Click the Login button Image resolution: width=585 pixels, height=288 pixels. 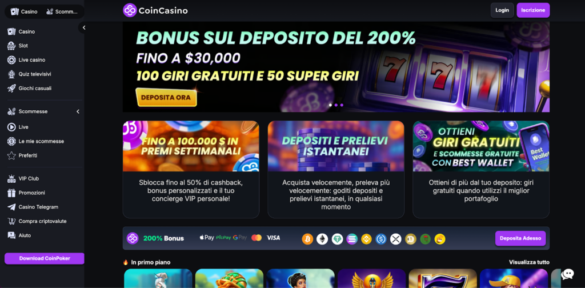(x=502, y=10)
